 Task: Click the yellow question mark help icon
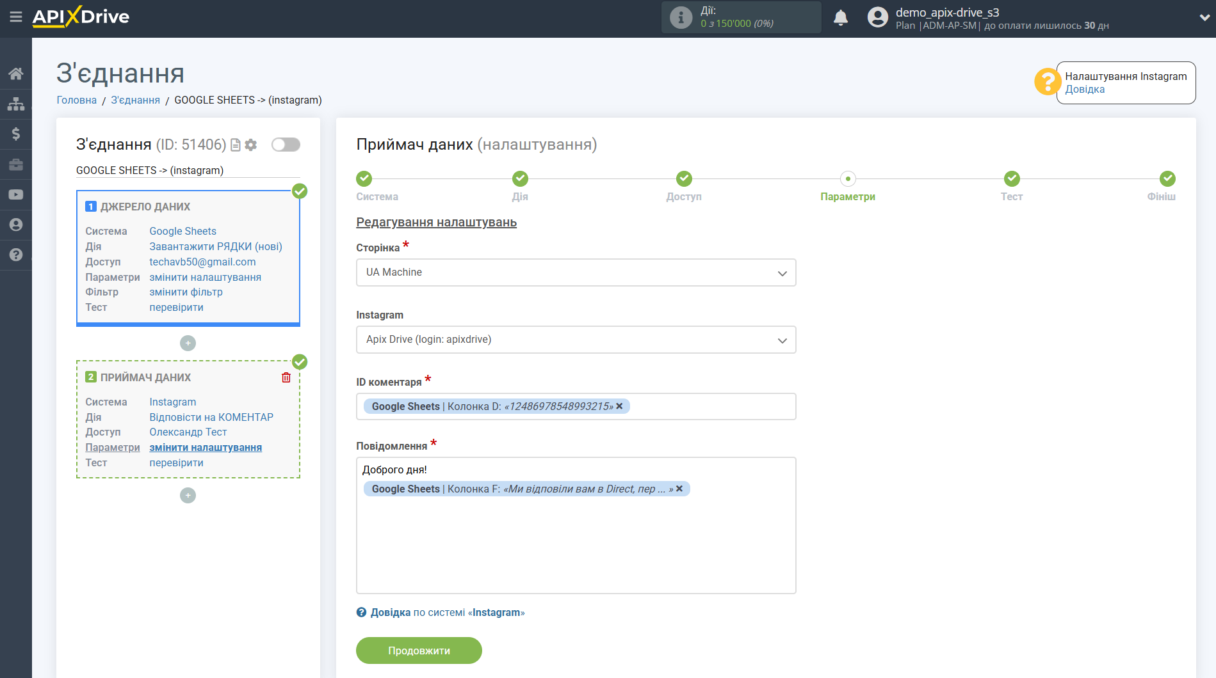click(x=1048, y=82)
